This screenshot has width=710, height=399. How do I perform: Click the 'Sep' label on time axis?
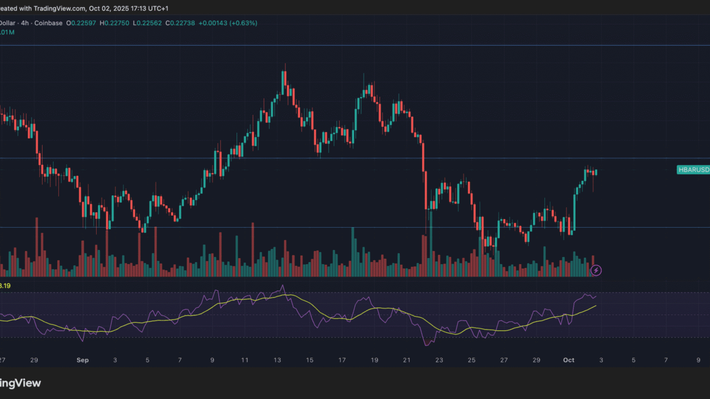tap(82, 360)
